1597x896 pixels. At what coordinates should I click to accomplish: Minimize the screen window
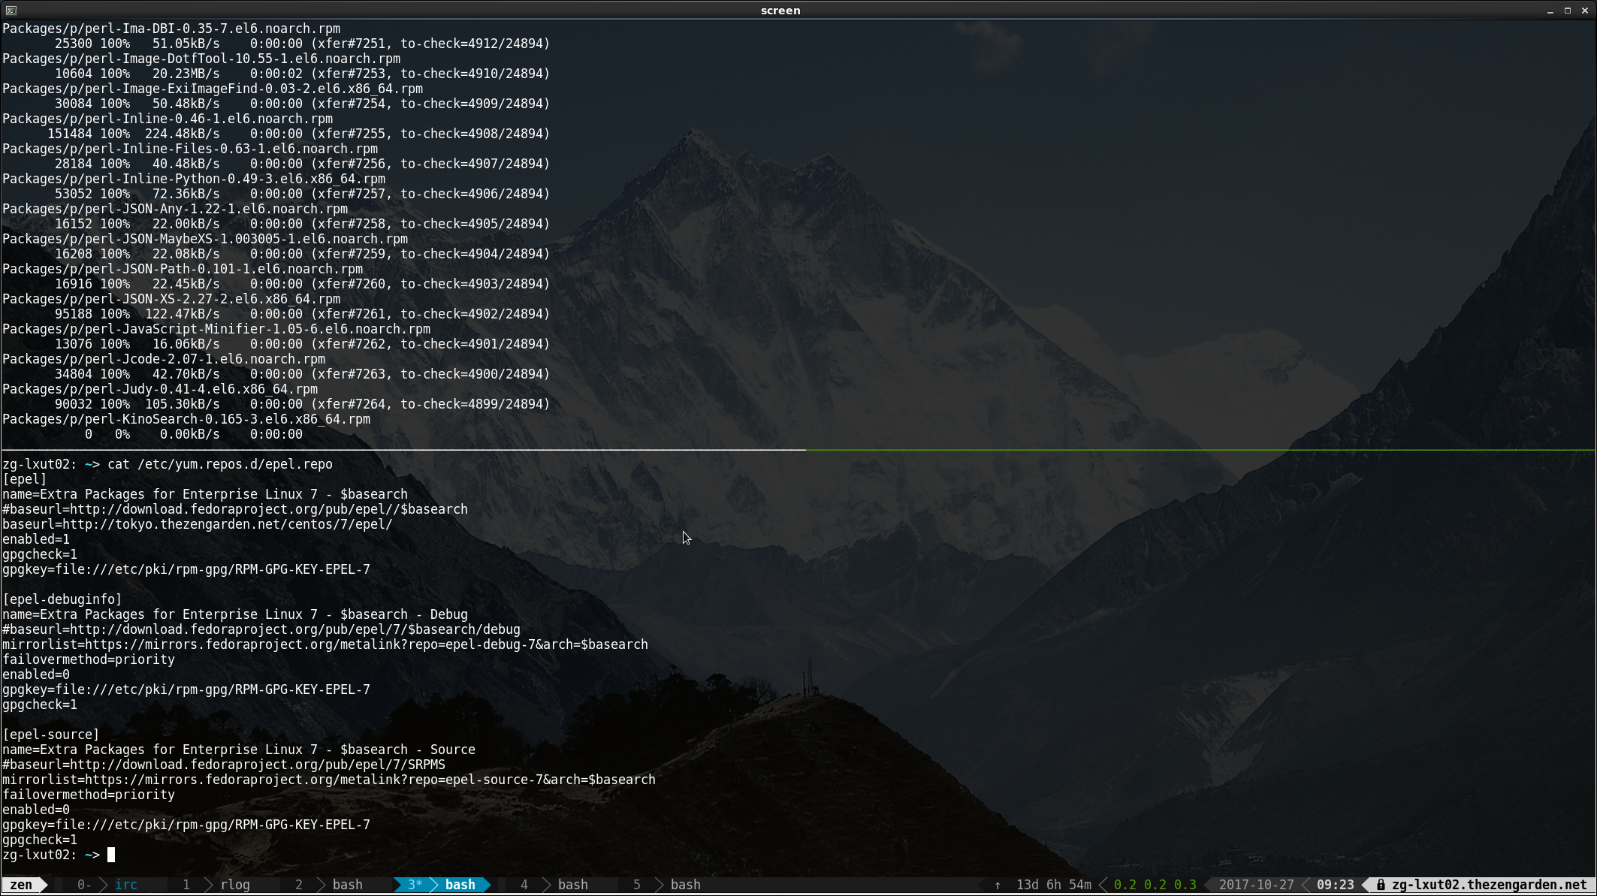click(x=1550, y=11)
